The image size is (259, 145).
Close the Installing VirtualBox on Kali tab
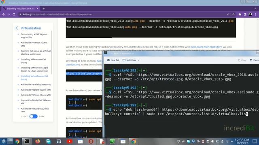coord(38,8)
